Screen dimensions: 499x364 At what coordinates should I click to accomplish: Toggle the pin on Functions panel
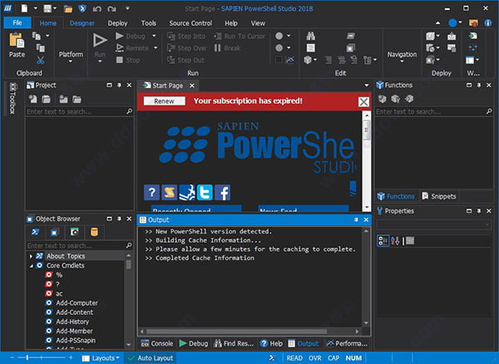pos(479,86)
